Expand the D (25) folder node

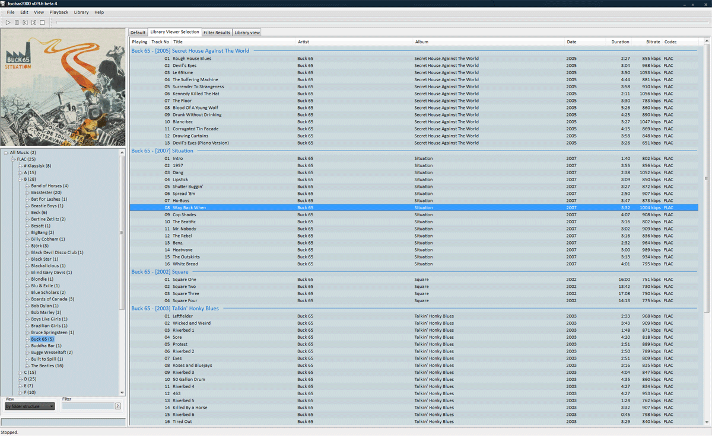20,379
